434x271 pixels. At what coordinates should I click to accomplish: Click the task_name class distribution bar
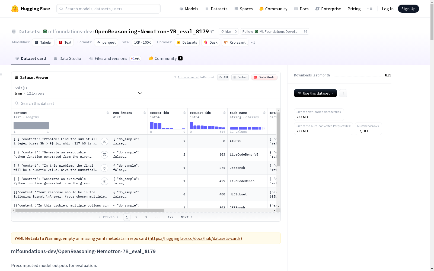tap(247, 128)
